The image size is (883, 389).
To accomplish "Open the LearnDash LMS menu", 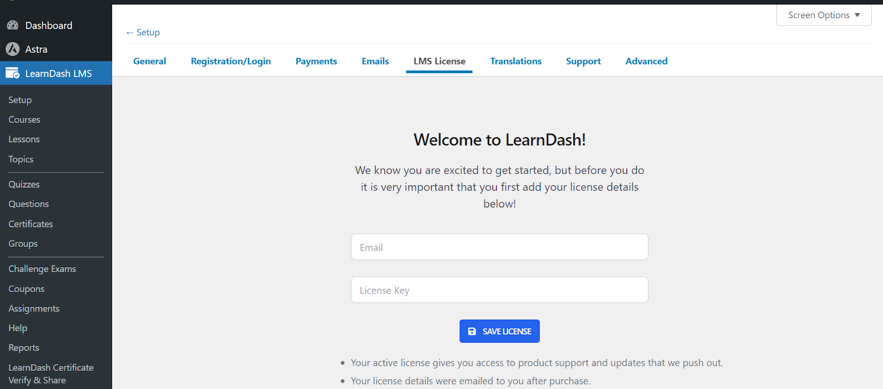I will point(56,73).
